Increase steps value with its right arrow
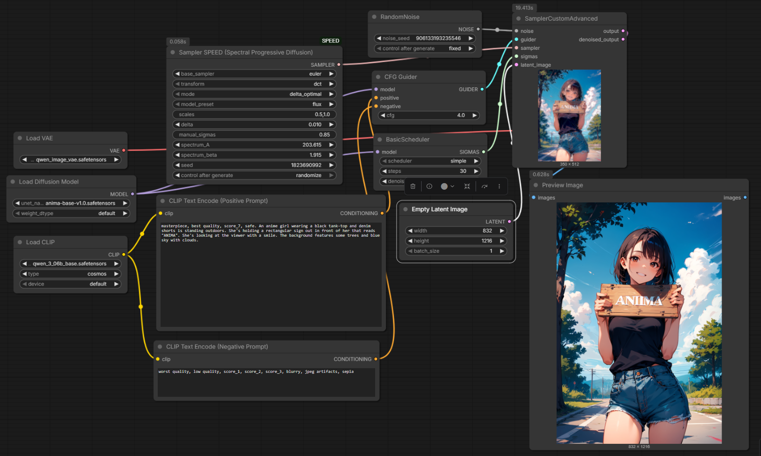Viewport: 761px width, 456px height. pos(476,171)
